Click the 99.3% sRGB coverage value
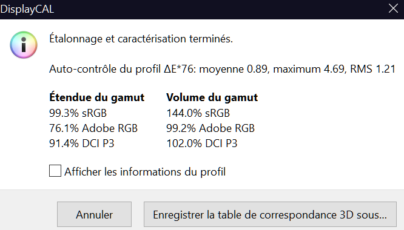The height and width of the screenshot is (230, 404). point(78,113)
